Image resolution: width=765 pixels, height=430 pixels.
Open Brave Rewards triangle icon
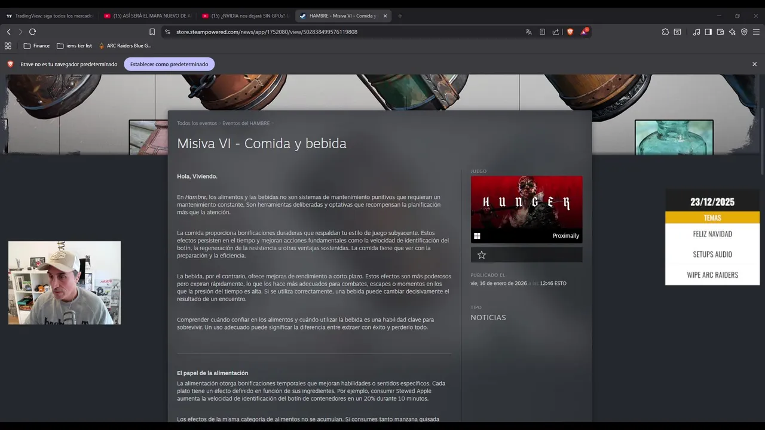(x=584, y=32)
